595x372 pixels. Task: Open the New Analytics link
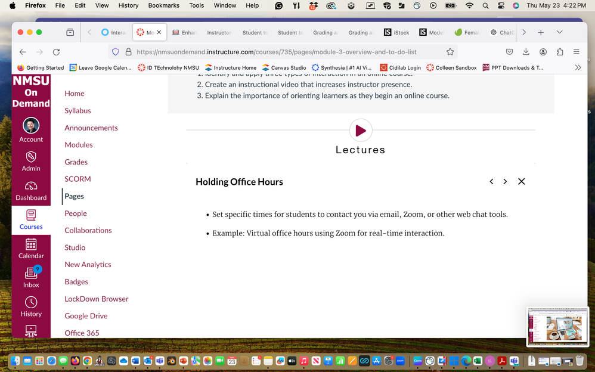88,265
